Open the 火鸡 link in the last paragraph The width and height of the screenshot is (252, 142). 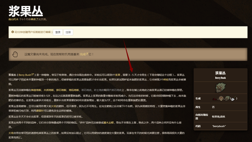coord(11,133)
